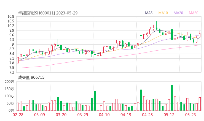Click the chart title 华能国际[SH600011] 2023-05-29
The height and width of the screenshot is (121, 204).
tap(48, 13)
